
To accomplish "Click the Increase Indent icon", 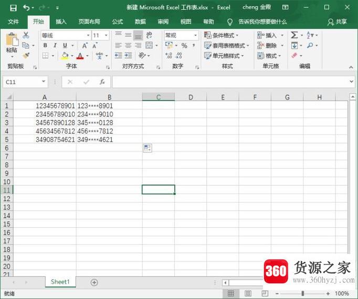I will pos(128,56).
